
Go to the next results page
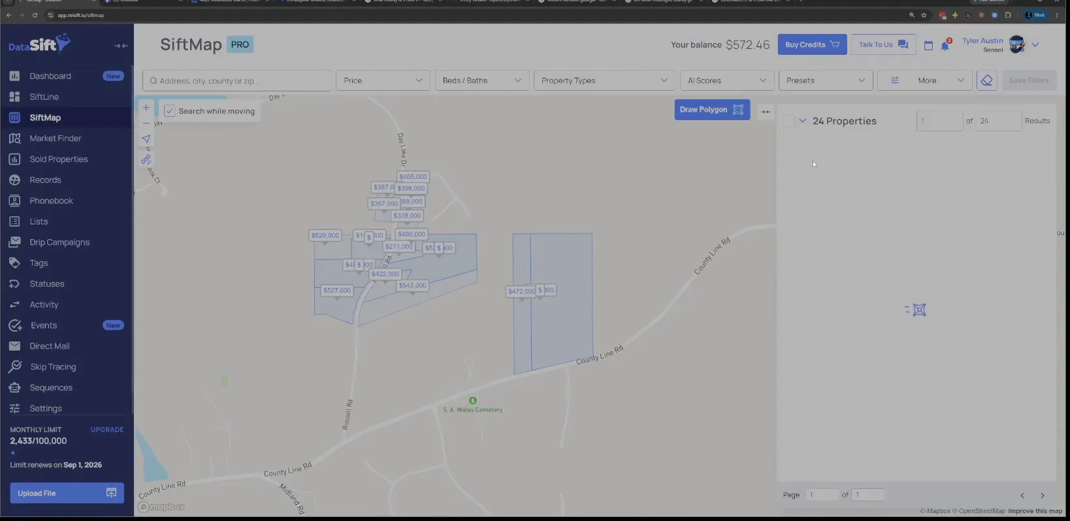(x=1043, y=496)
